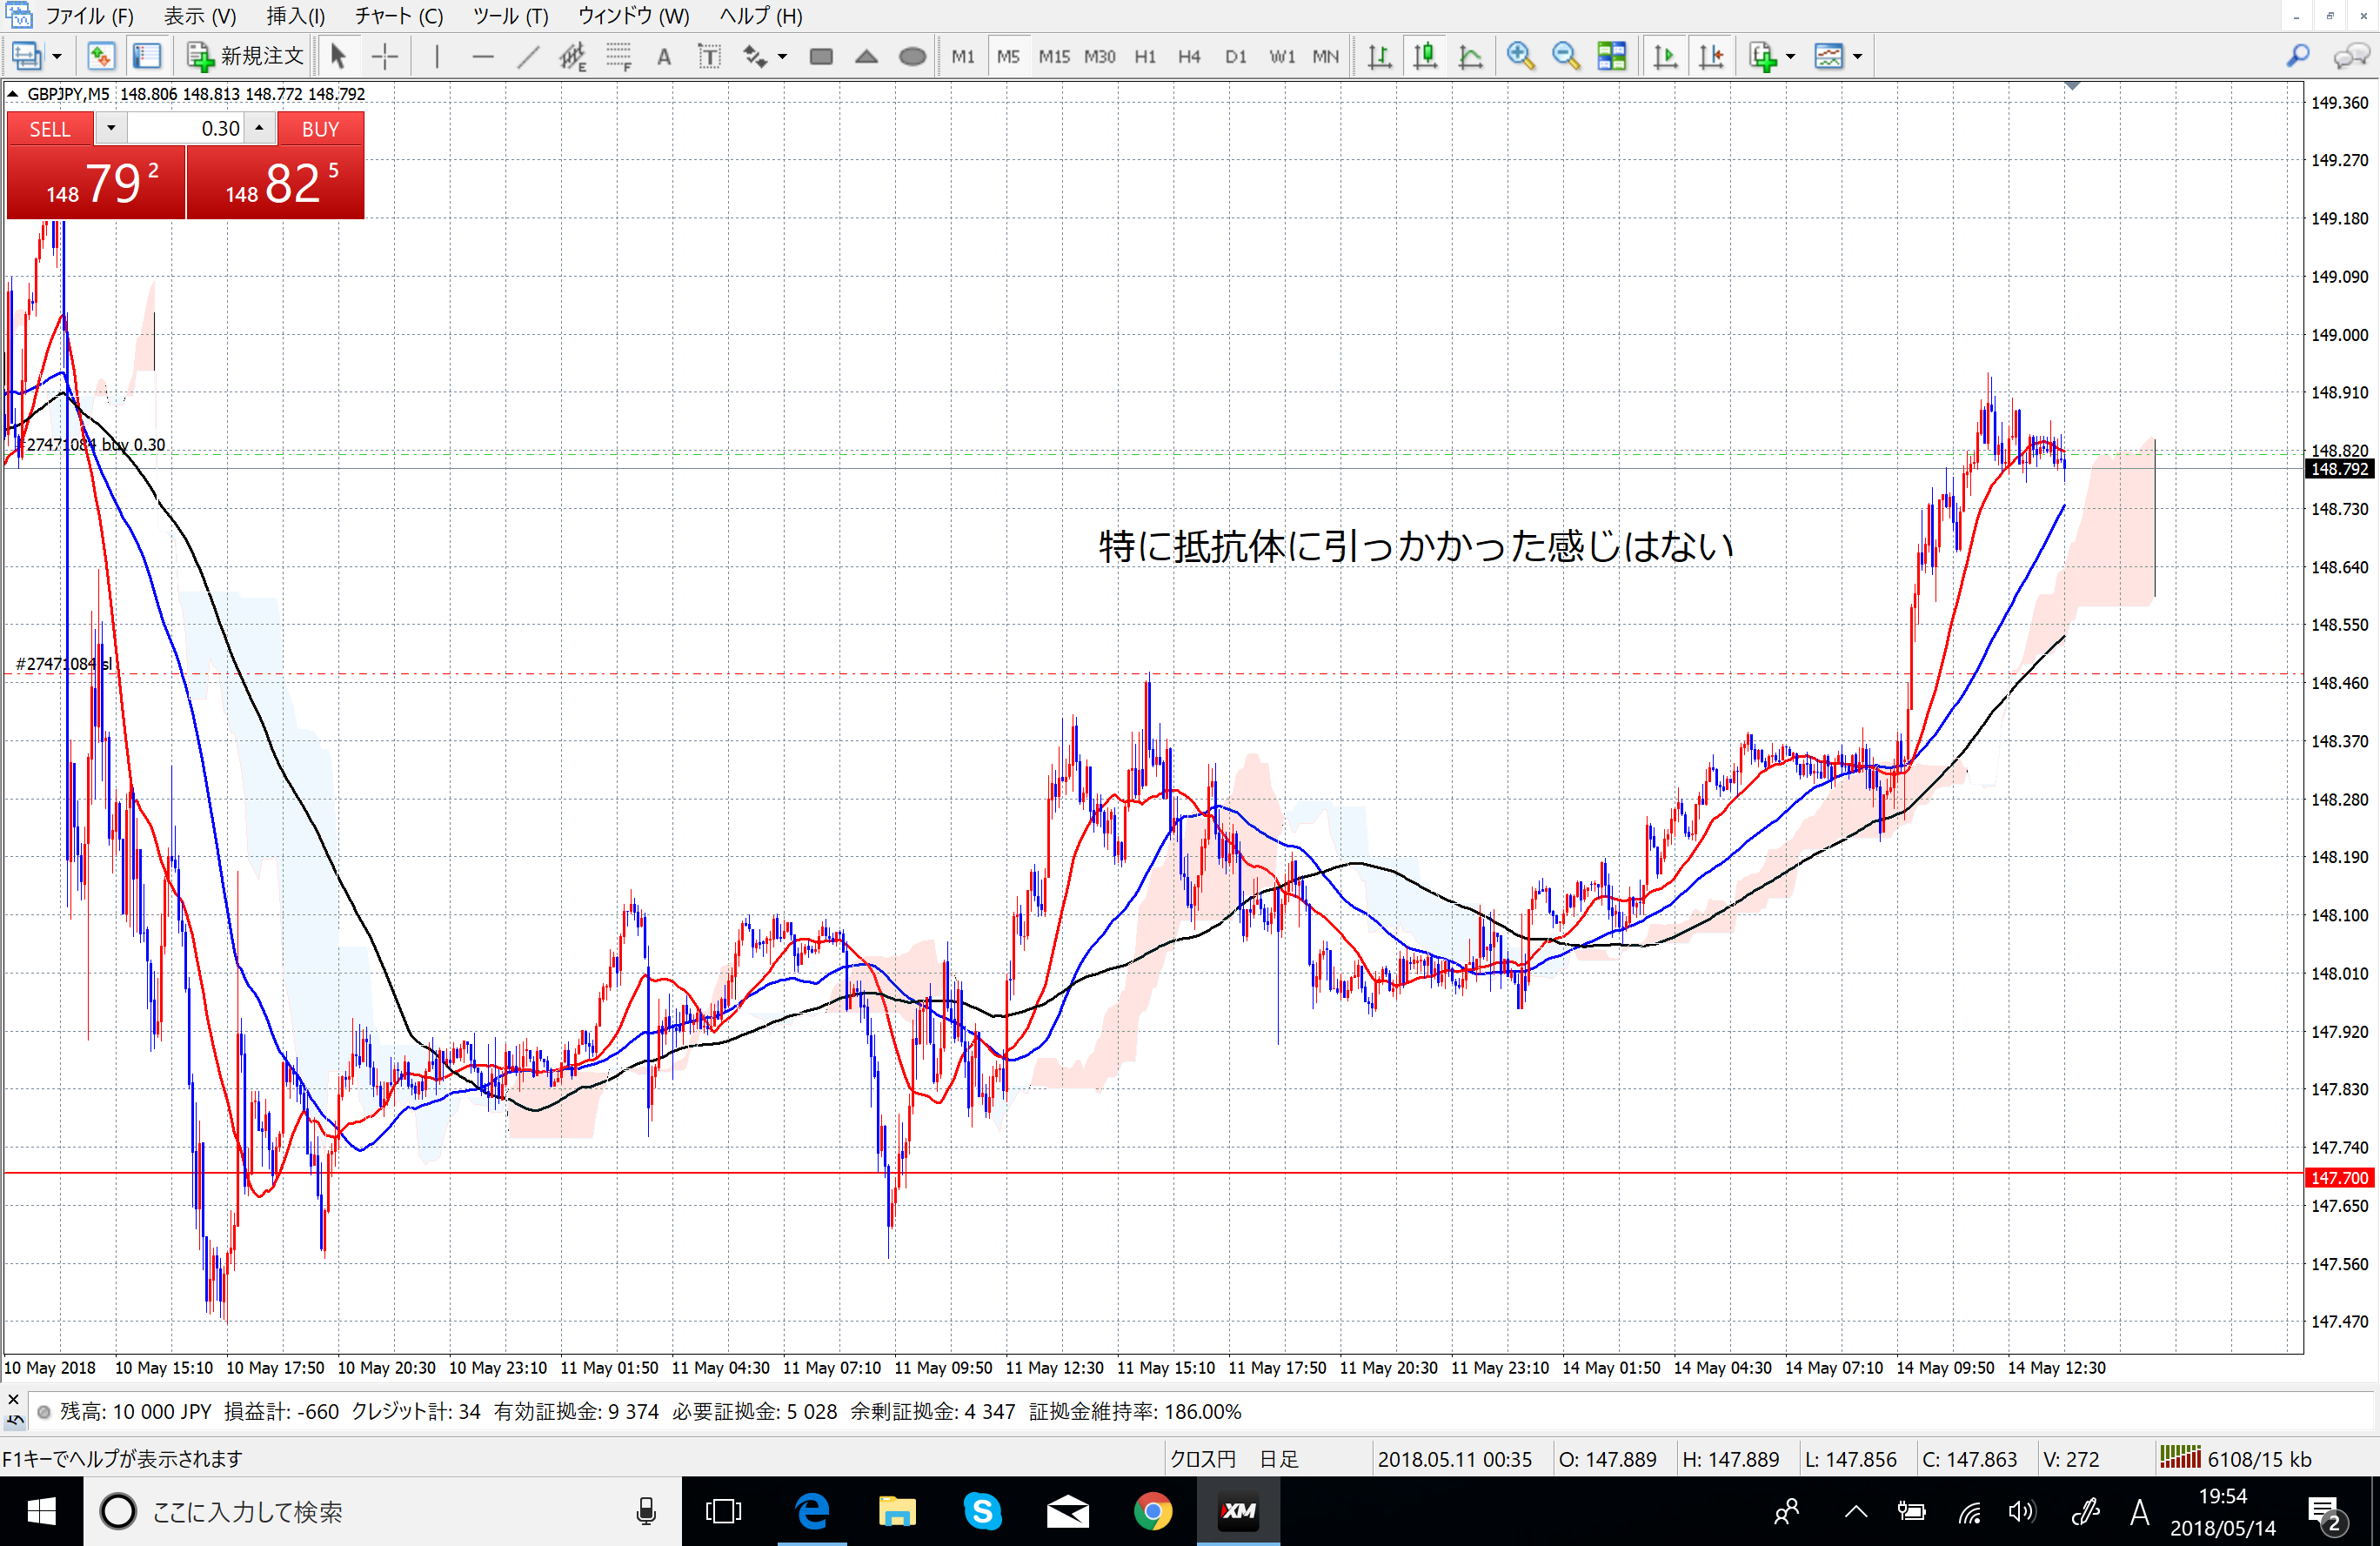Select the text label tool
Viewport: 2380px width, 1546px height.
[709, 57]
